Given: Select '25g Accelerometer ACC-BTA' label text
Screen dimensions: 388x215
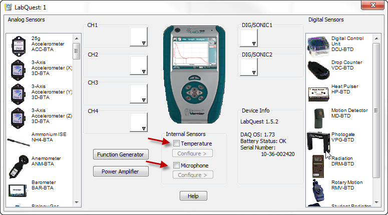Looking at the screenshot, I should [48, 43].
